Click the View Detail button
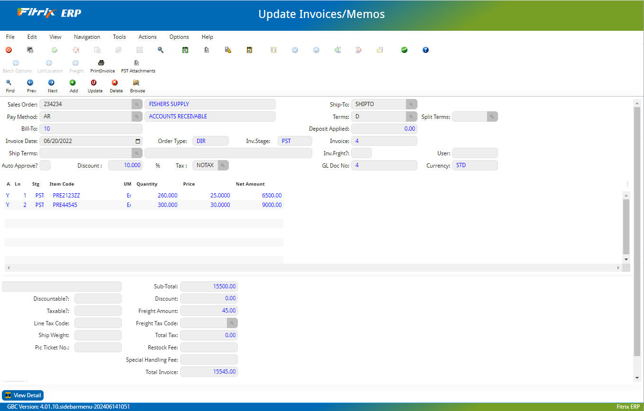The width and height of the screenshot is (644, 411). pyautogui.click(x=23, y=395)
